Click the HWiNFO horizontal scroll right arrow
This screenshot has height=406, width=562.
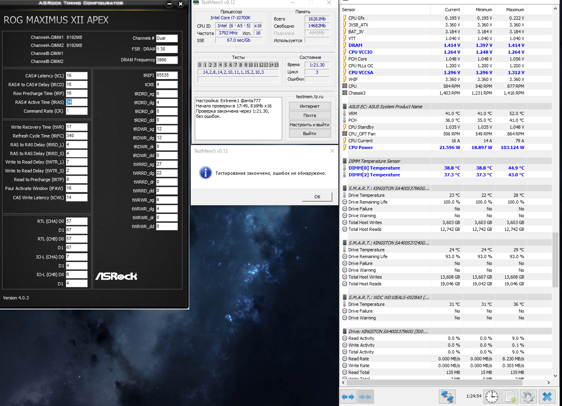pos(549,383)
